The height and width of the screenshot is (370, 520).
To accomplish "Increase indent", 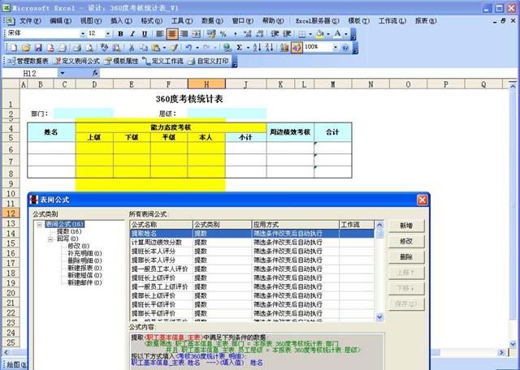I will 287,34.
